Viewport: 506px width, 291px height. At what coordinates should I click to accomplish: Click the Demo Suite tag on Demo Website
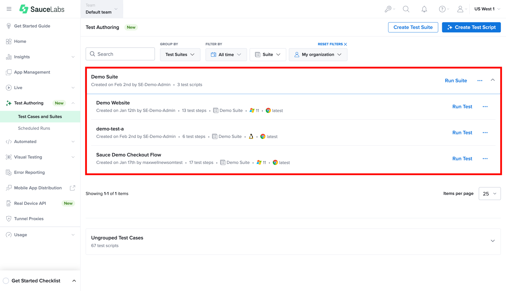click(228, 110)
